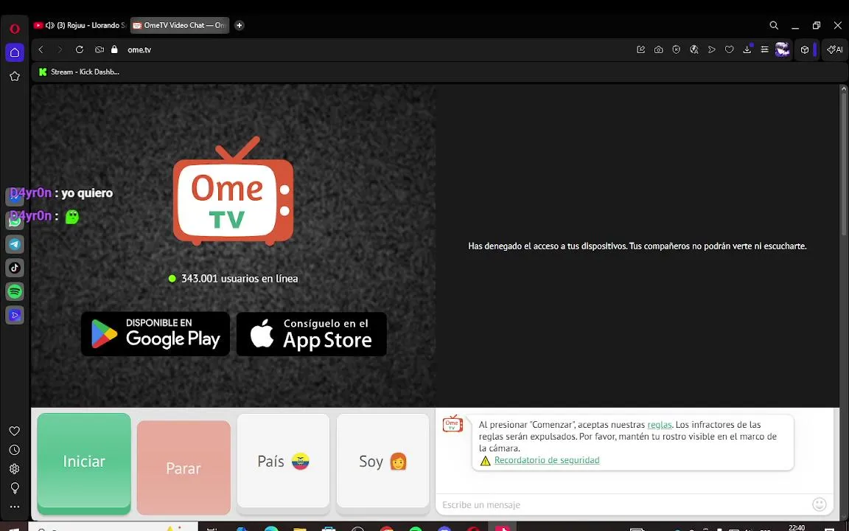
Task: Open bookmarks star in sidebar
Action: click(15, 77)
